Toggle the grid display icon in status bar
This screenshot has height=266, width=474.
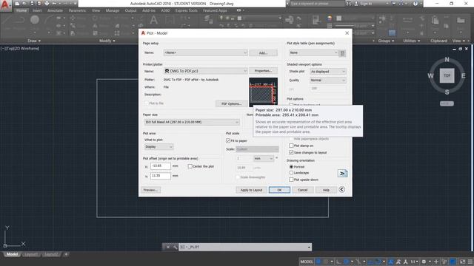coord(318,262)
